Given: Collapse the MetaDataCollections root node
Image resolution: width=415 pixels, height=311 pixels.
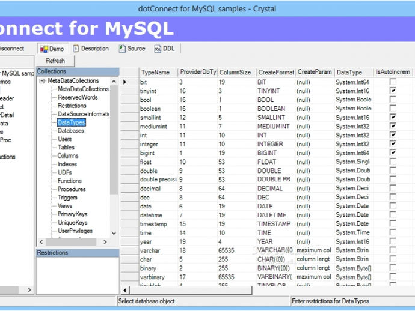Looking at the screenshot, I should coord(42,81).
